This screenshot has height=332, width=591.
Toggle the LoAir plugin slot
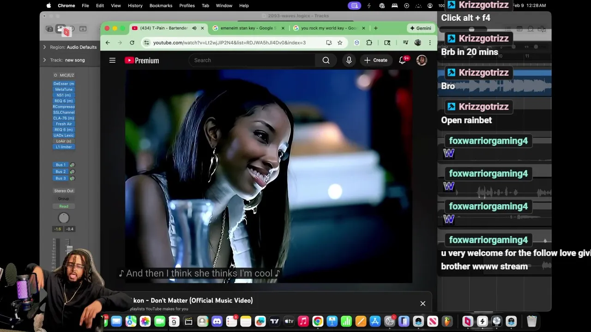point(64,141)
